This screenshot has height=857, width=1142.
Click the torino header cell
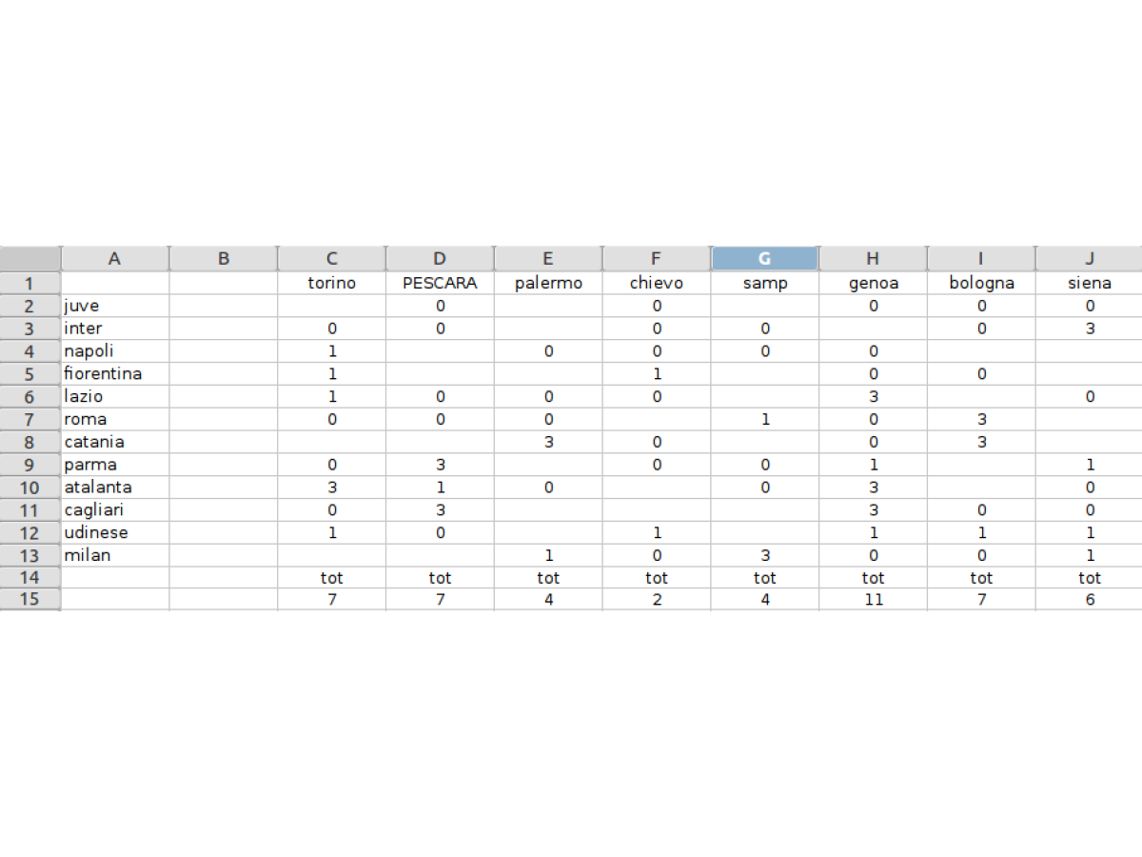tap(331, 283)
